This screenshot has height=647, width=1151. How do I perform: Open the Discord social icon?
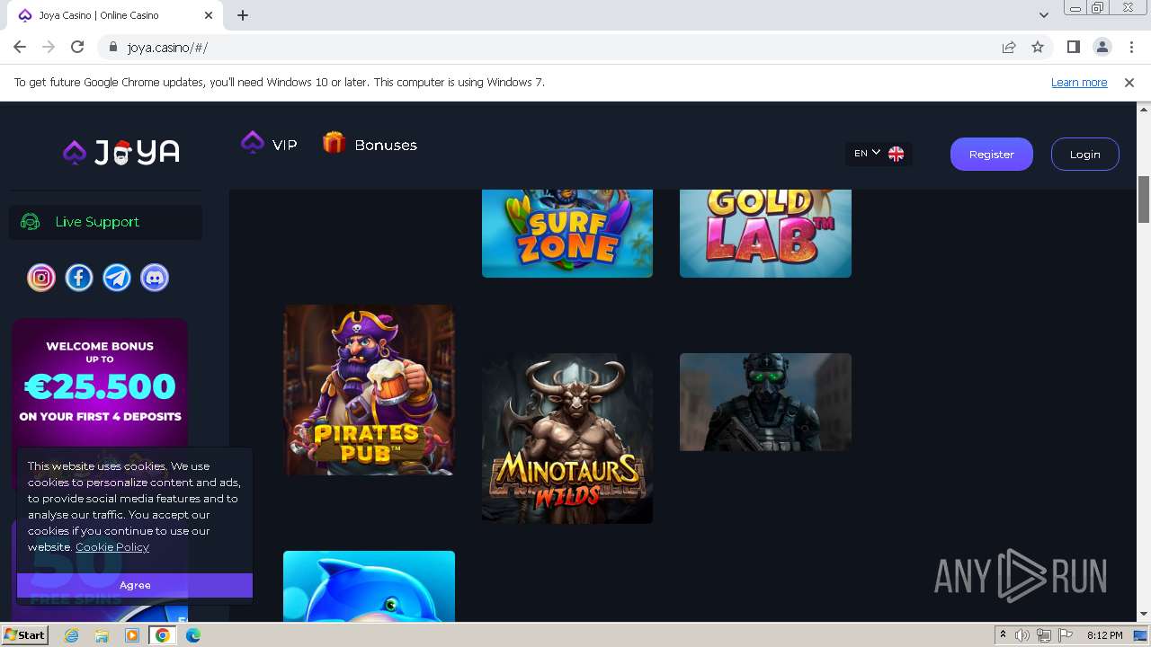pos(155,278)
